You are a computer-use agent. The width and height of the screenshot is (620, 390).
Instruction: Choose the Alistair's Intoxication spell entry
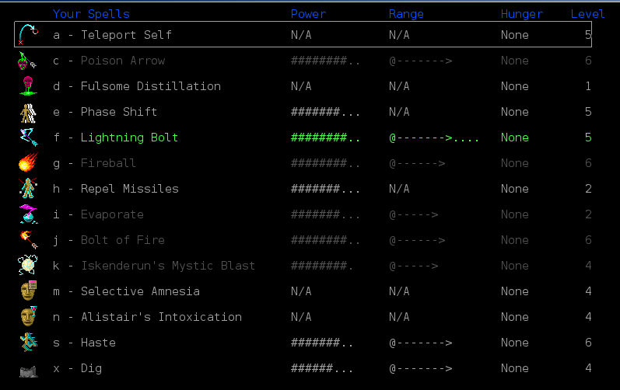coord(160,317)
